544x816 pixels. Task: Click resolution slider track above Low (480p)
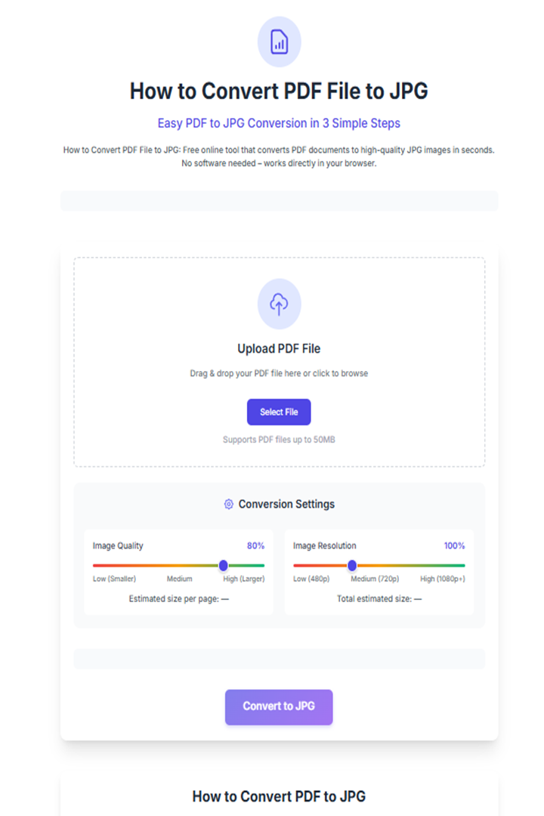click(x=311, y=565)
